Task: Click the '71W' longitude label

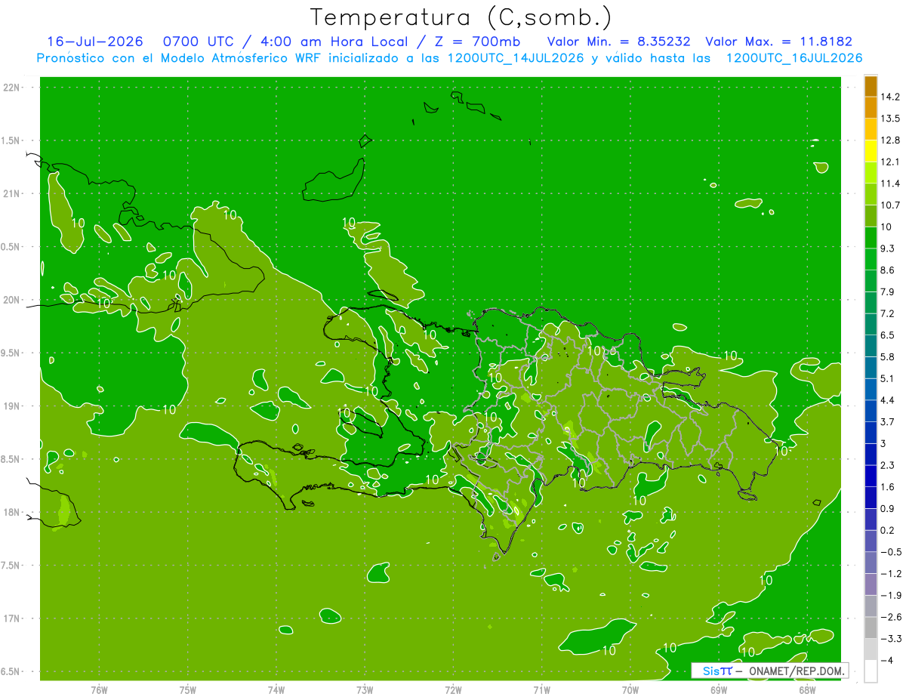Action: 541,690
